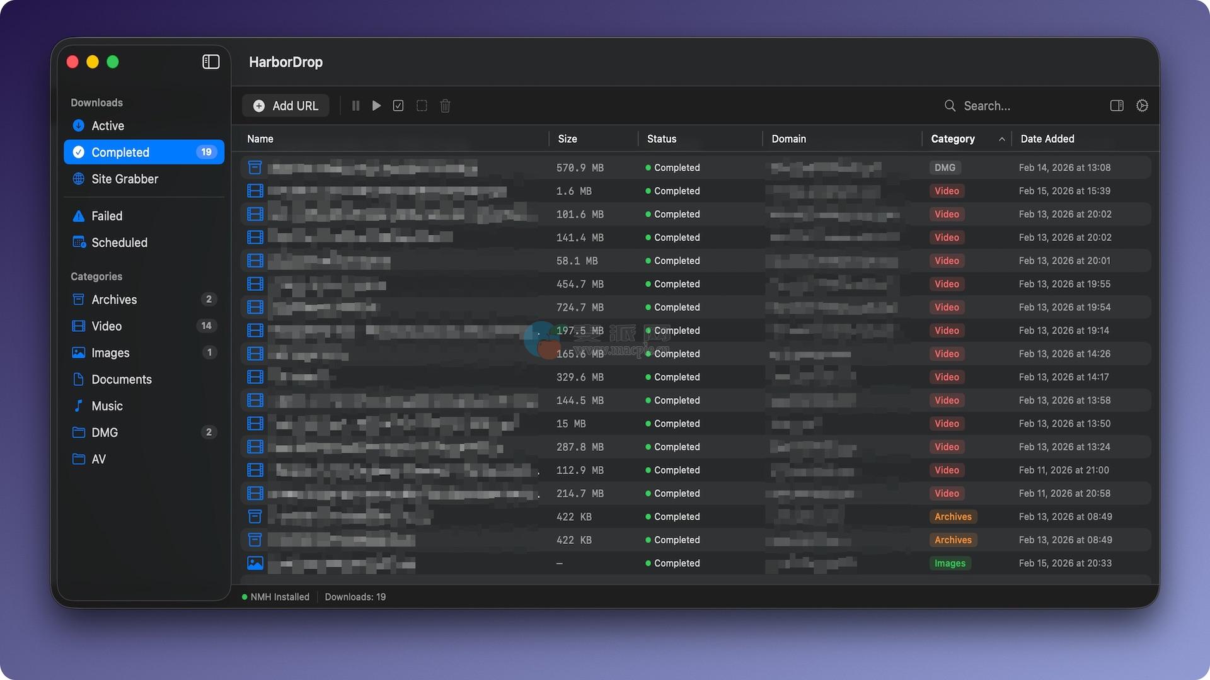Click the Images category tag in last row
1210x680 pixels.
pos(949,564)
